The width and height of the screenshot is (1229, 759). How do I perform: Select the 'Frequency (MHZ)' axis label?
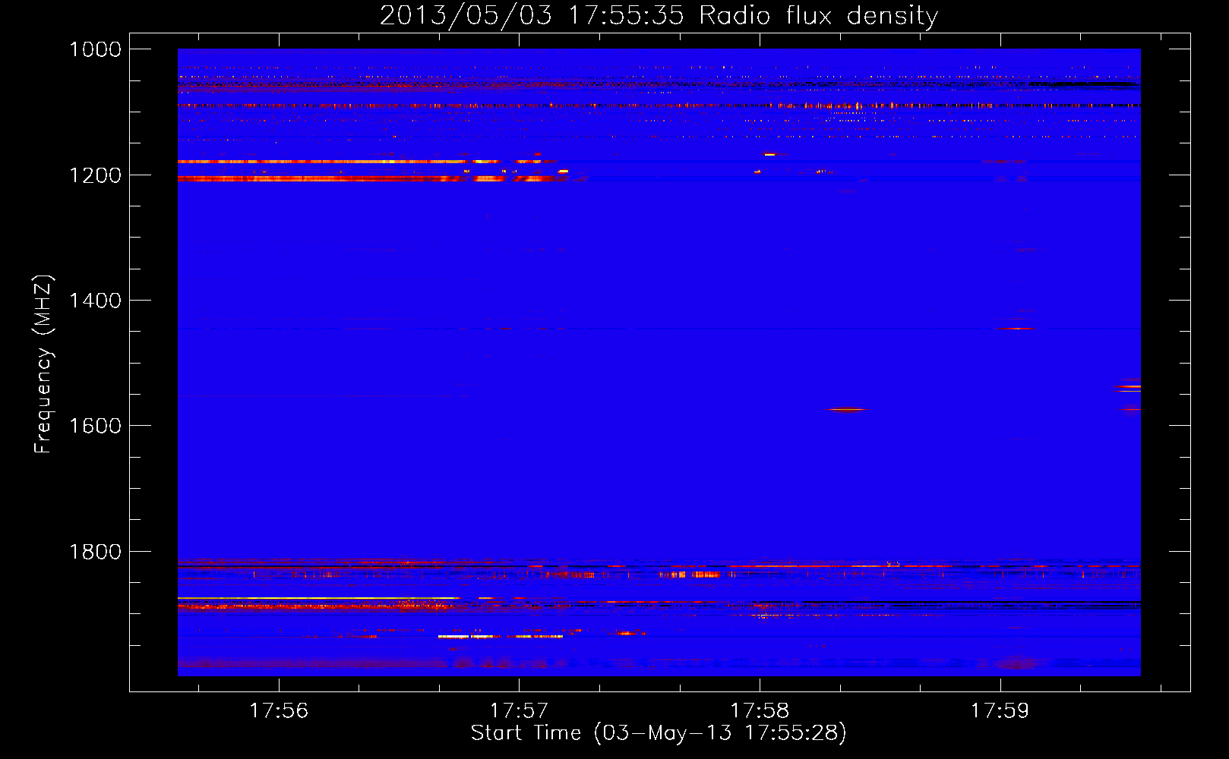tap(43, 364)
